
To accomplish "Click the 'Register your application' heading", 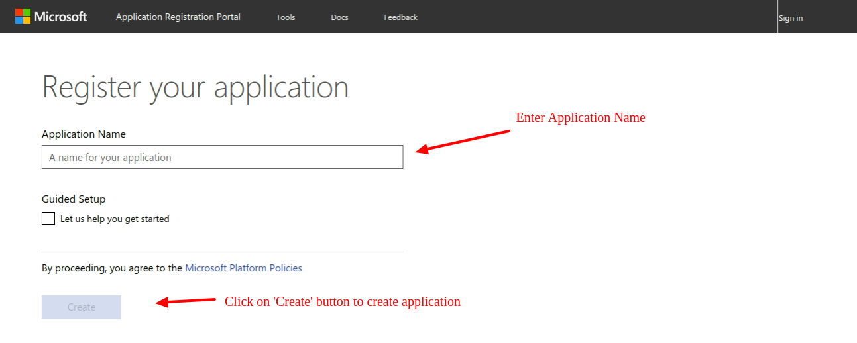I will point(195,87).
